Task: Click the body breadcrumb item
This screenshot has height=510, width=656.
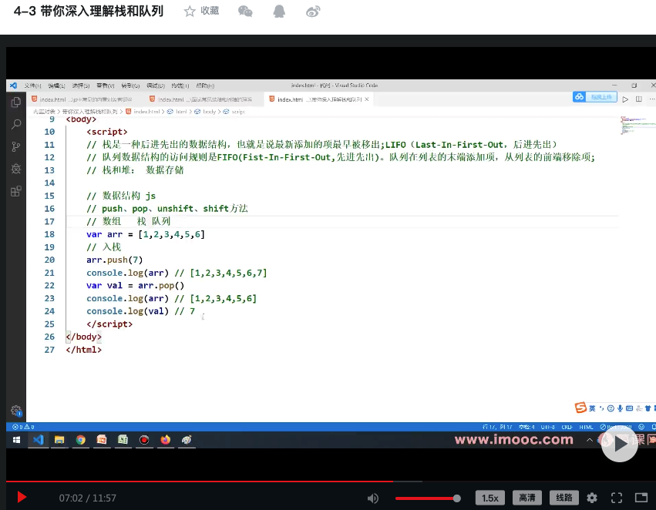Action: coord(205,112)
